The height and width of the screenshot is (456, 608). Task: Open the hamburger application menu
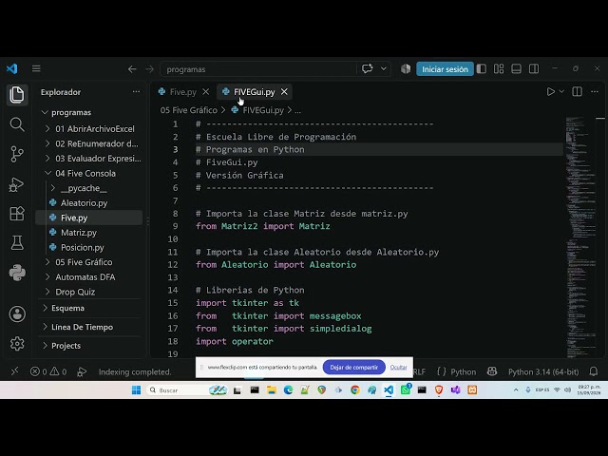36,68
